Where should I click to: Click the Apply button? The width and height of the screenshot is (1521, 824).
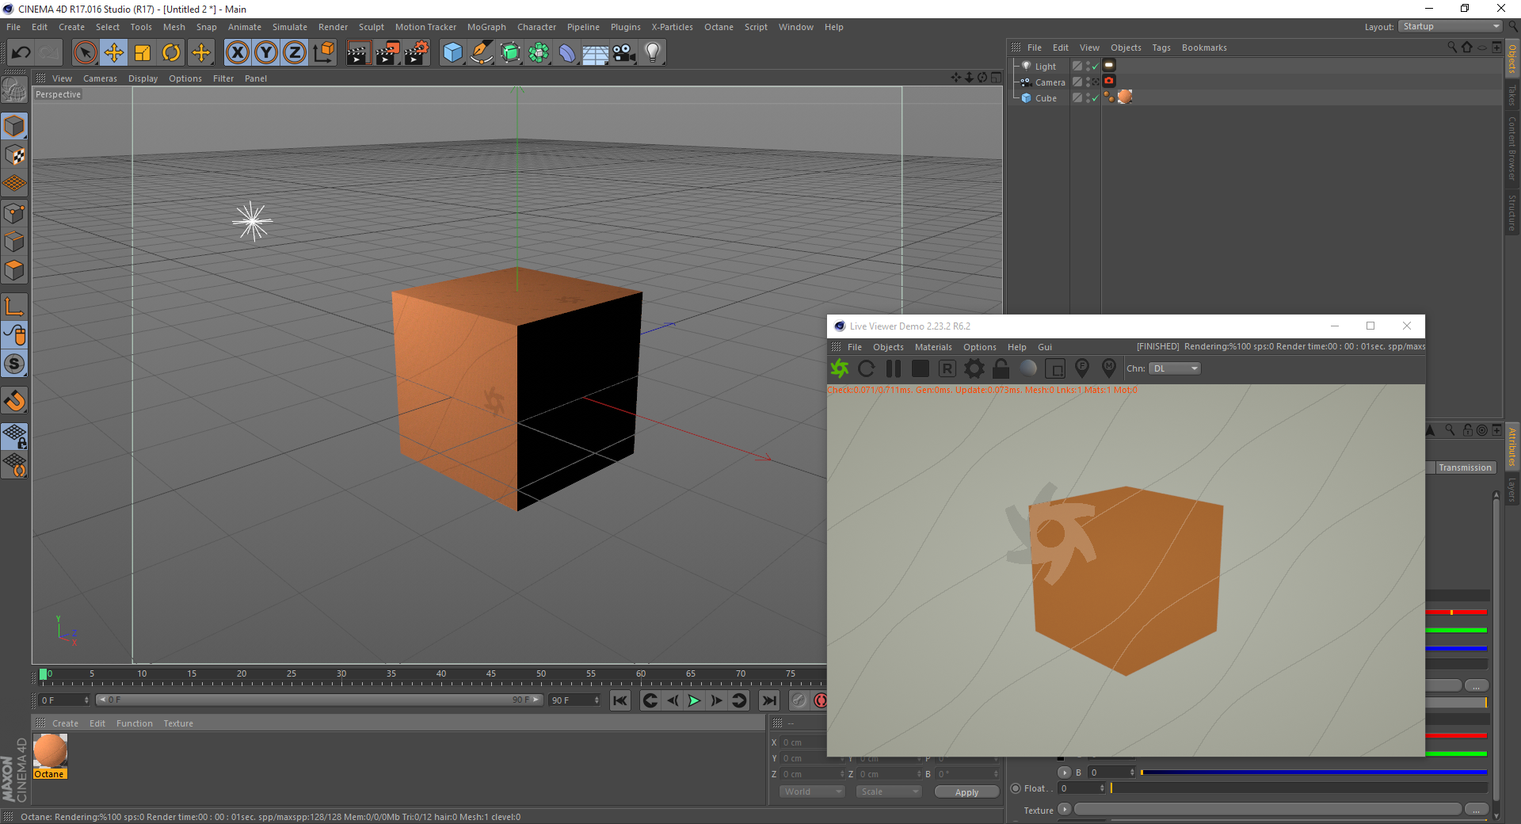point(966,792)
